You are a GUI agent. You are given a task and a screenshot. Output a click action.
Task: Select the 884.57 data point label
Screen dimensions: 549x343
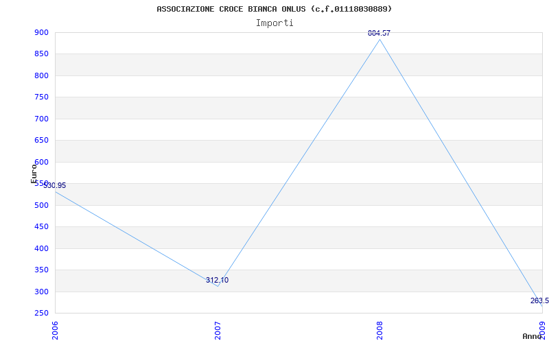point(379,33)
